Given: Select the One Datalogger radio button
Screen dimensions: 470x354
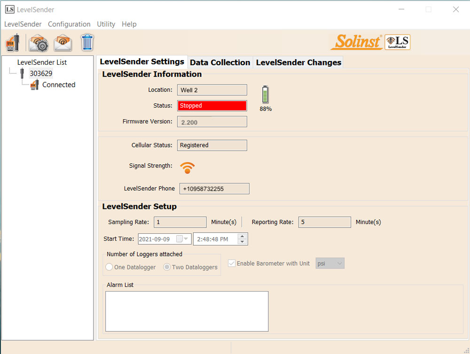Looking at the screenshot, I should (109, 267).
